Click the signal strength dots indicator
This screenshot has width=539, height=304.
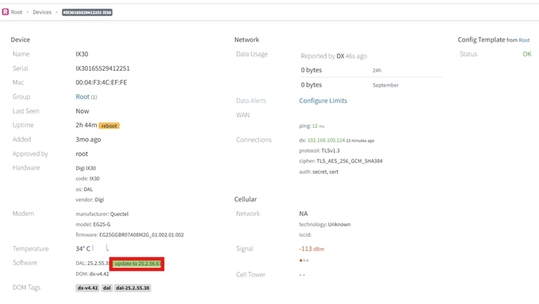(304, 260)
